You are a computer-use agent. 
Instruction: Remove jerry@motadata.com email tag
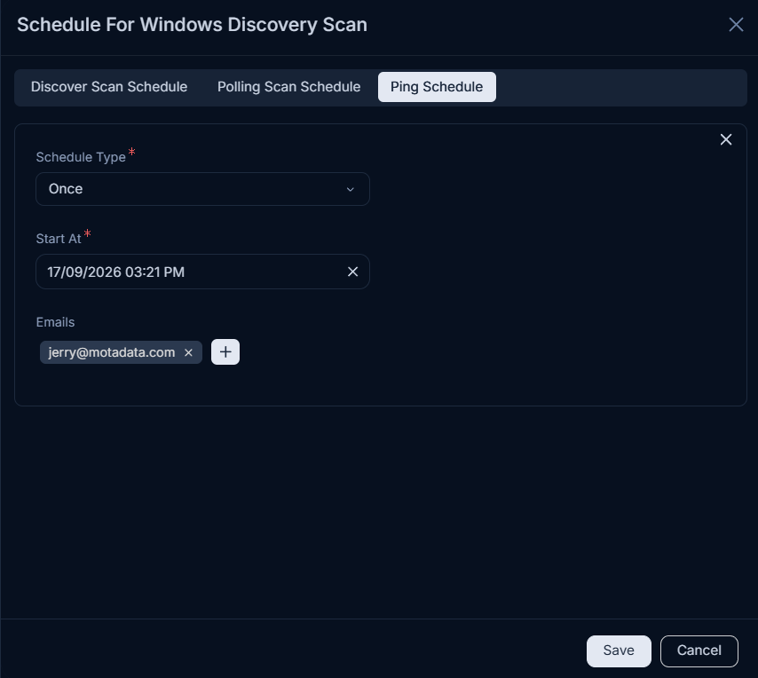coord(188,353)
